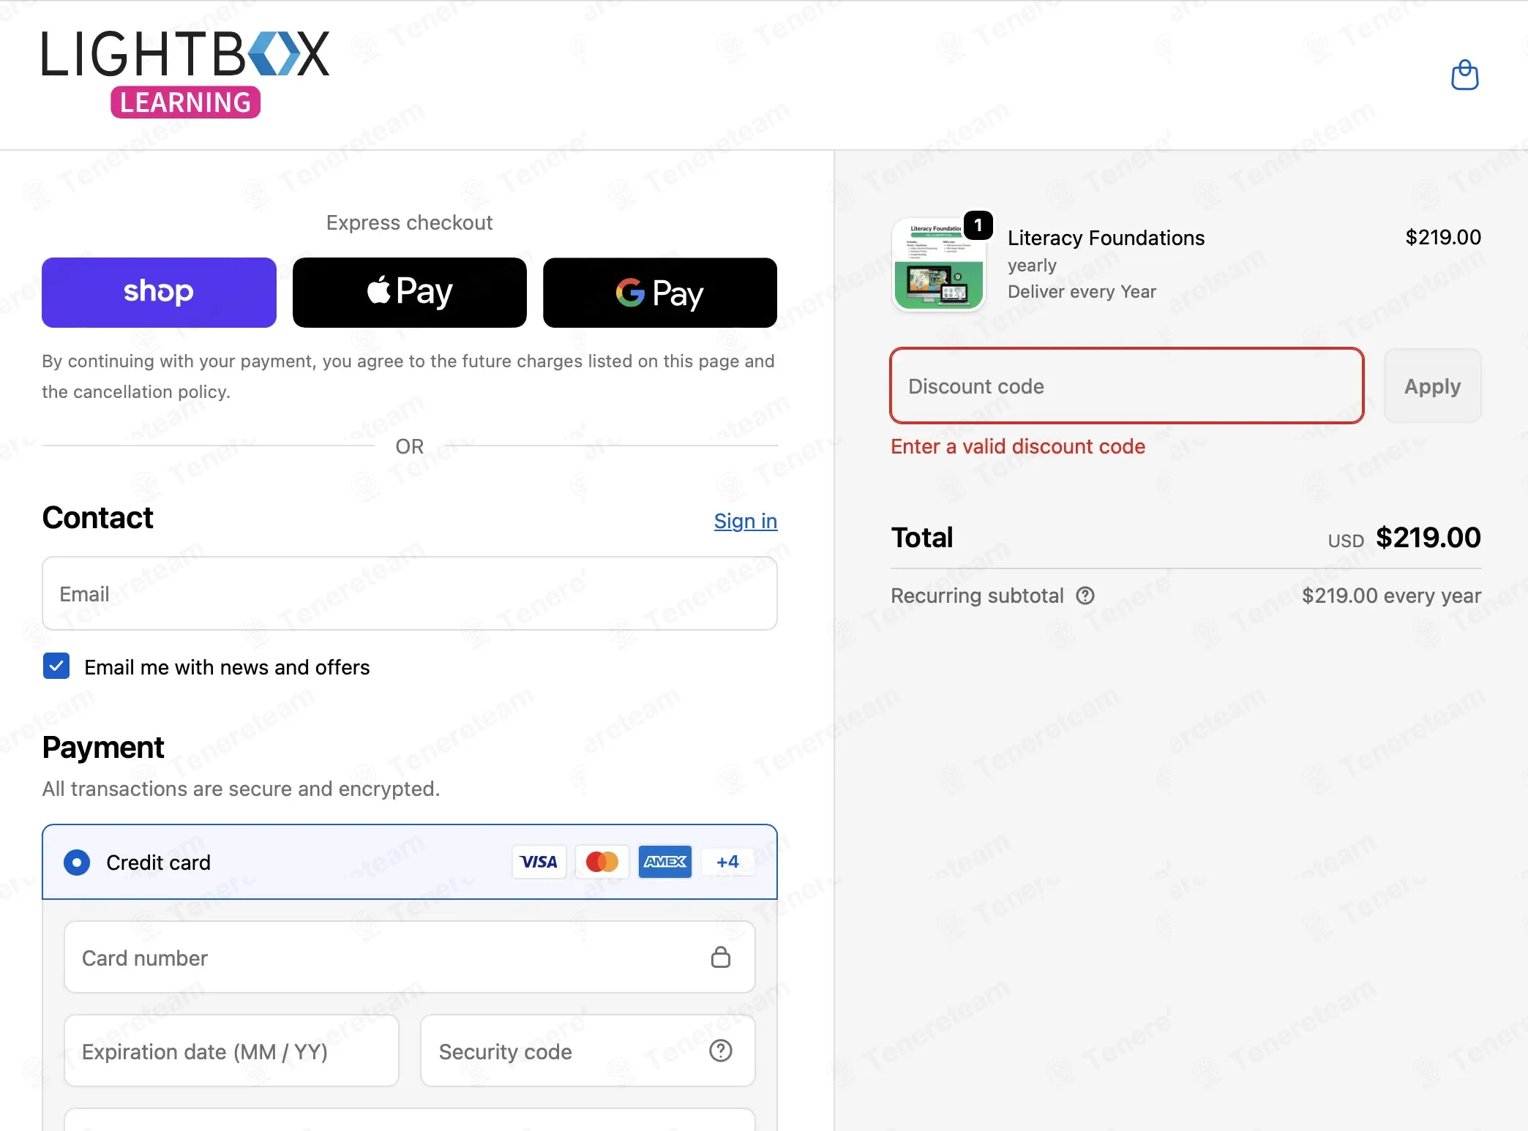Click the $219.00 every year text
This screenshot has height=1131, width=1528.
coord(1391,595)
